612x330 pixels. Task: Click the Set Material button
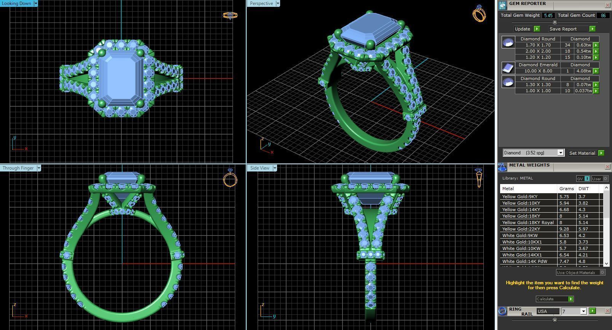[582, 153]
